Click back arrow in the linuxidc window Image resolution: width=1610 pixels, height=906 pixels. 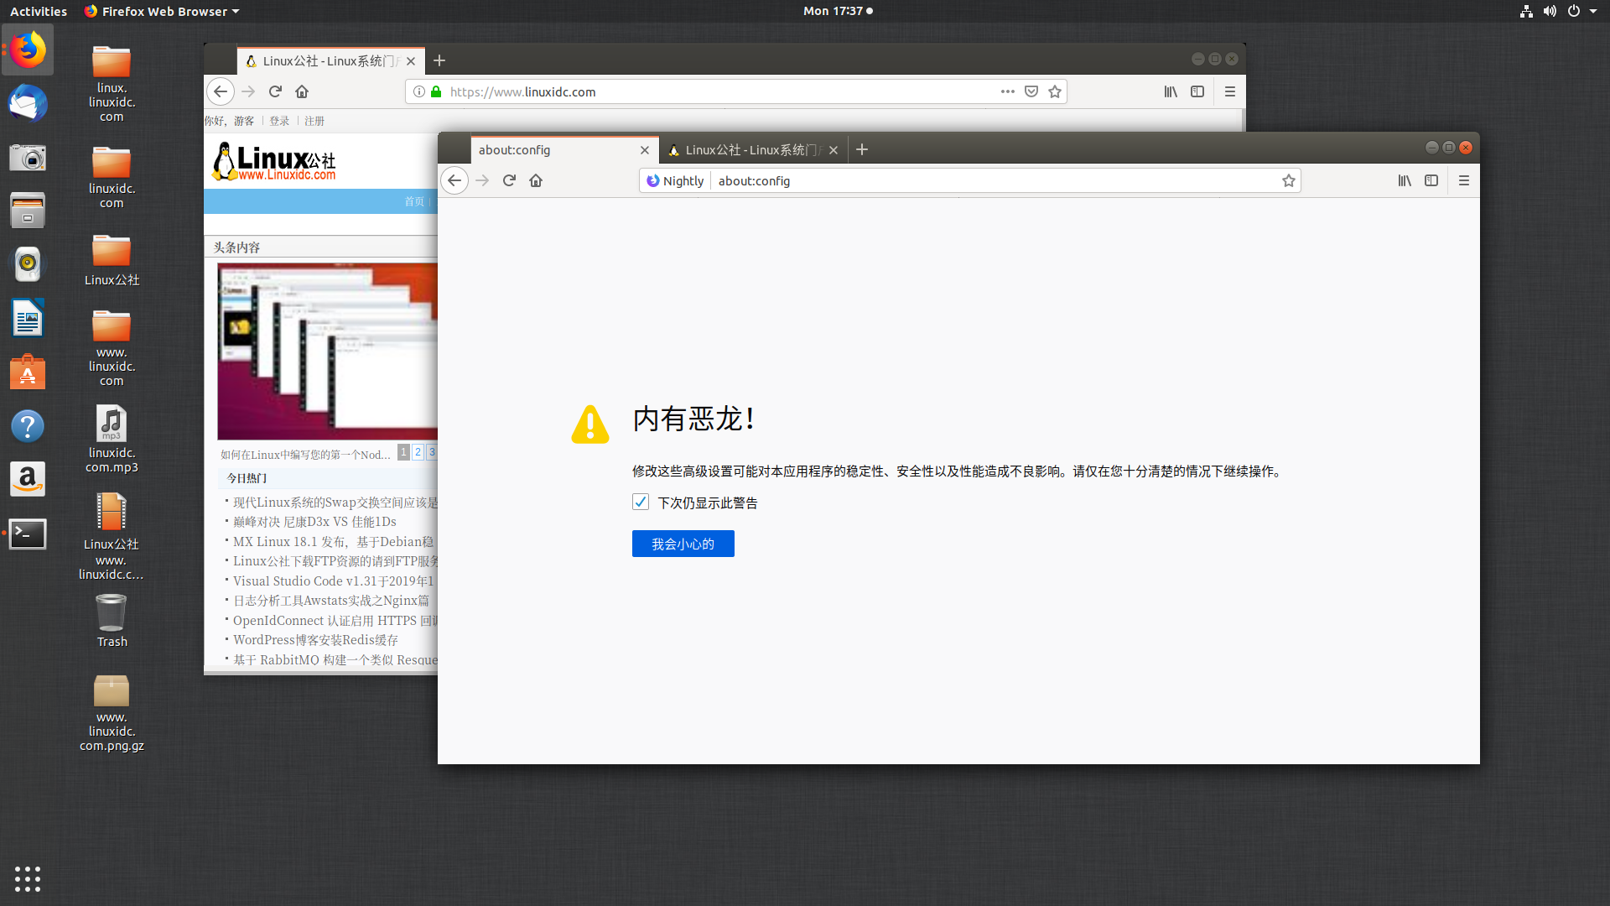pyautogui.click(x=221, y=91)
